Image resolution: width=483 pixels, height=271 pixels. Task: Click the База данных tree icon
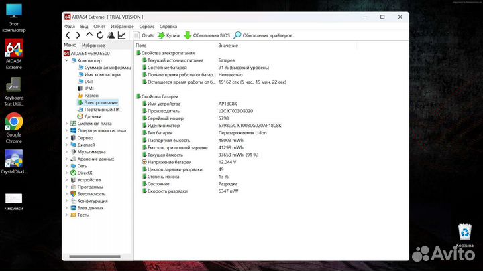click(73, 208)
